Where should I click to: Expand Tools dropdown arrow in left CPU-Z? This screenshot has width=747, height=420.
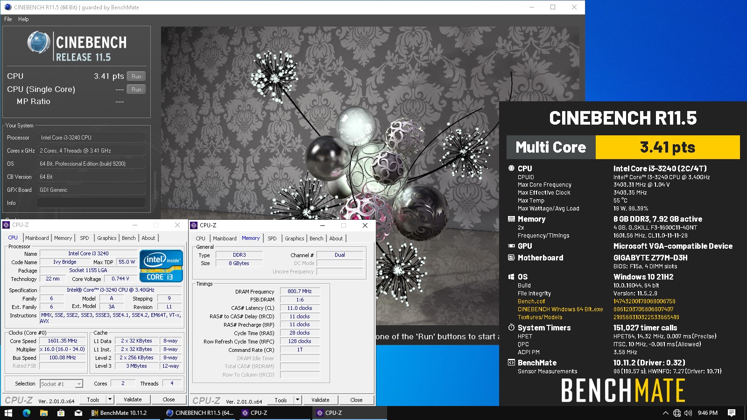click(x=110, y=399)
